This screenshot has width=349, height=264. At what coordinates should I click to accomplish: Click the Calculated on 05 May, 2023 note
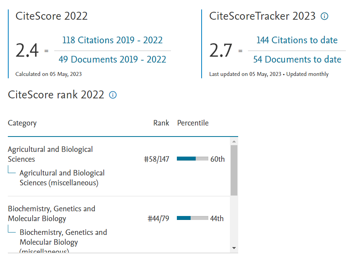tap(48, 74)
